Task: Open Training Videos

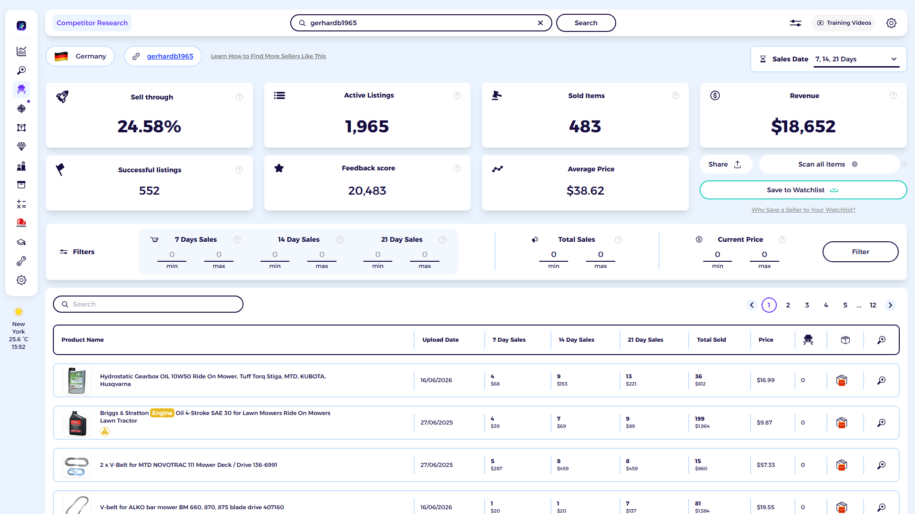Action: click(x=844, y=23)
